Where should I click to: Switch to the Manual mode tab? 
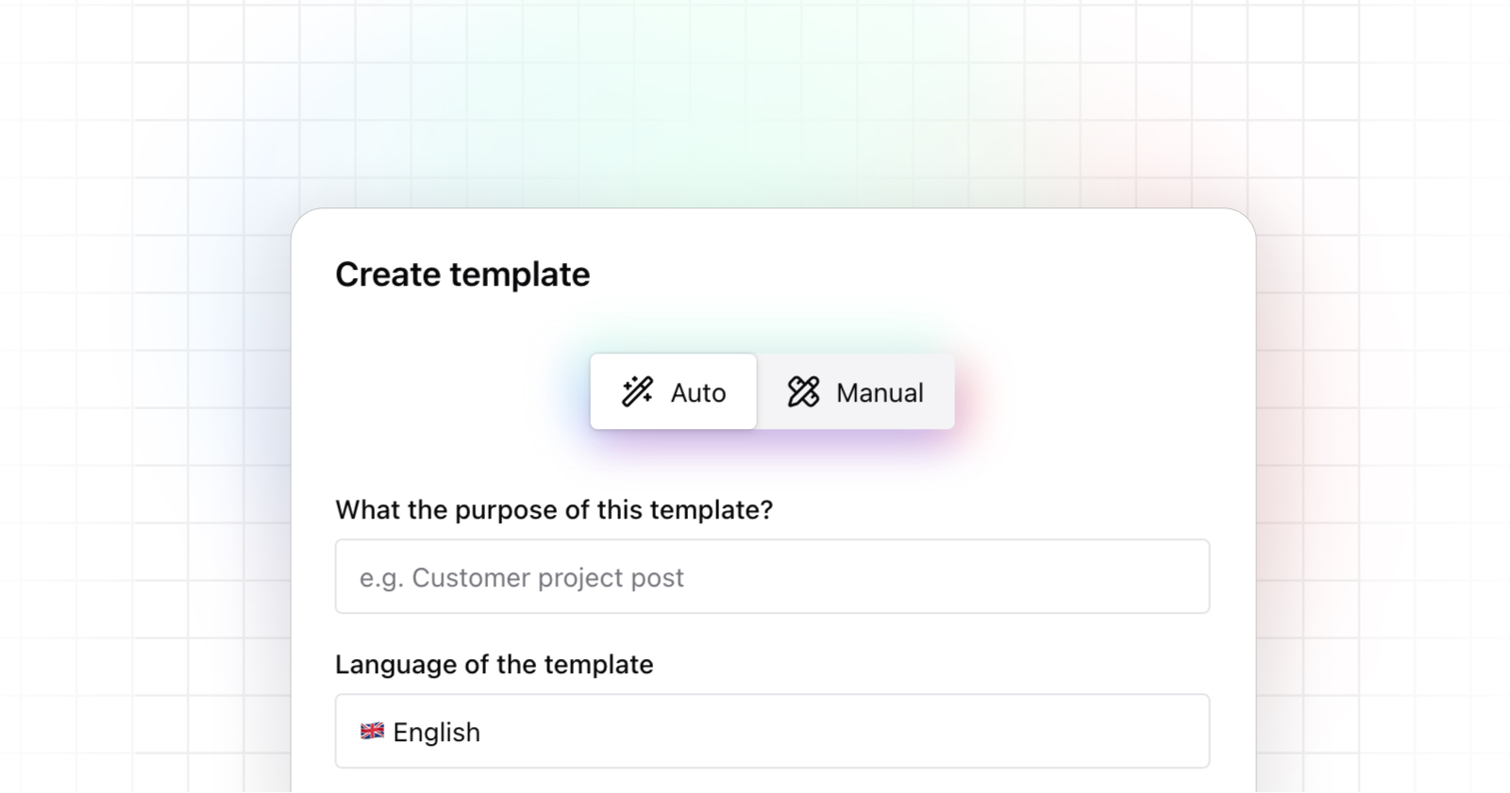pos(856,391)
